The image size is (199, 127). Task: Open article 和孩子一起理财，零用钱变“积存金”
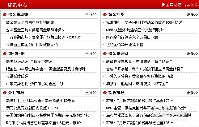(137, 84)
